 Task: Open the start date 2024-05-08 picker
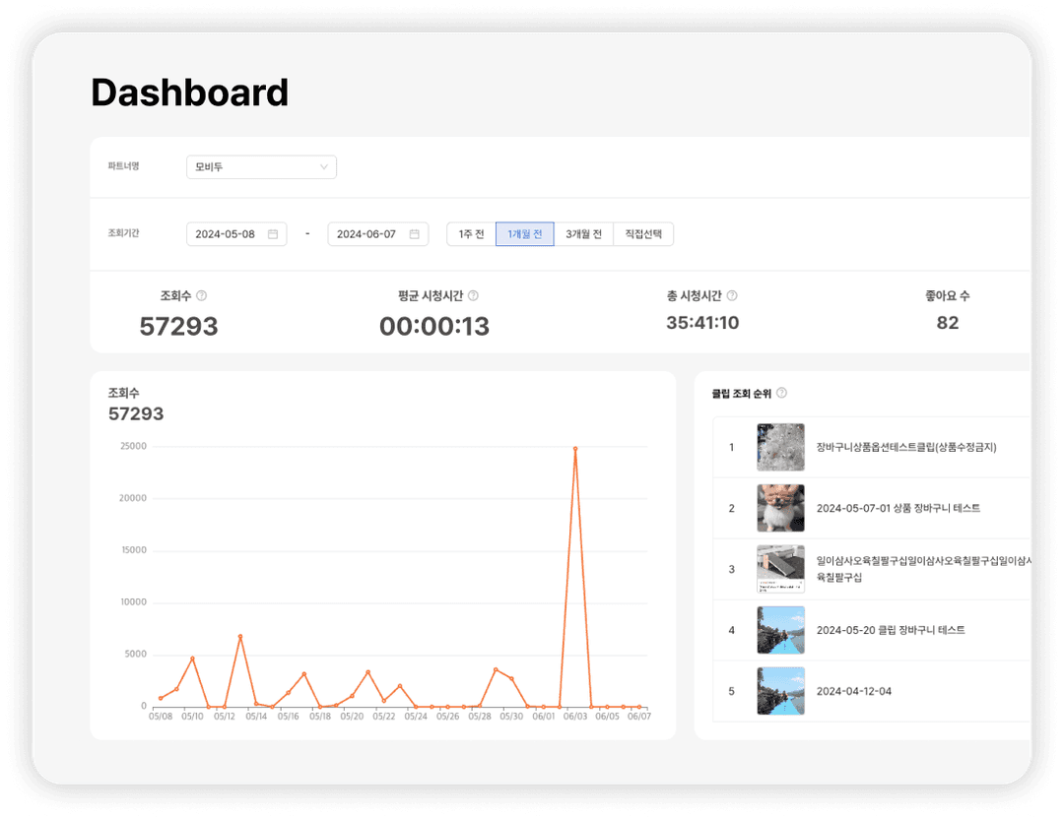(x=236, y=233)
